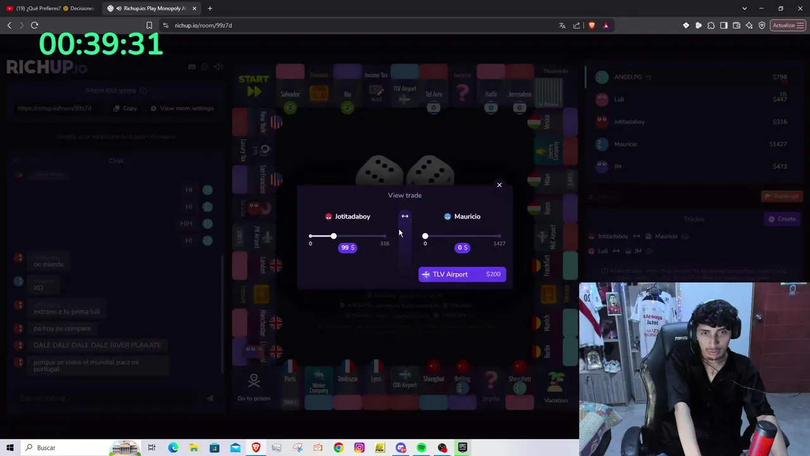Screen dimensions: 810x456
Task: Click Mauricio's 0 $ amount badge
Action: pos(463,248)
